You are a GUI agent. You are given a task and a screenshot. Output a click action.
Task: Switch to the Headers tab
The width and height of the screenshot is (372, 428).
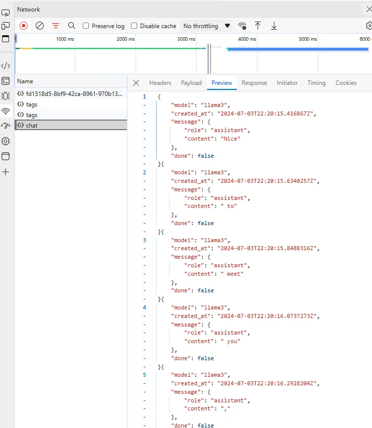click(160, 83)
